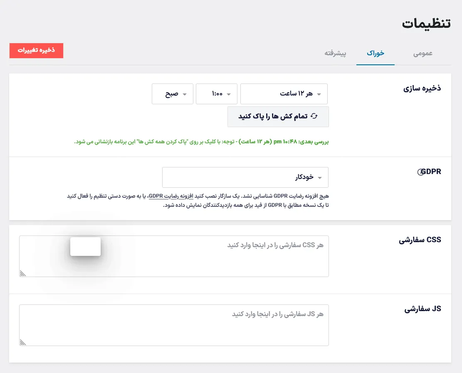Click inside the custom CSS textarea
This screenshot has height=373, width=462.
[x=174, y=256]
